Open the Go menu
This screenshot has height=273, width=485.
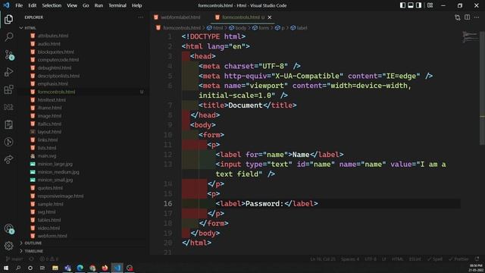86,5
